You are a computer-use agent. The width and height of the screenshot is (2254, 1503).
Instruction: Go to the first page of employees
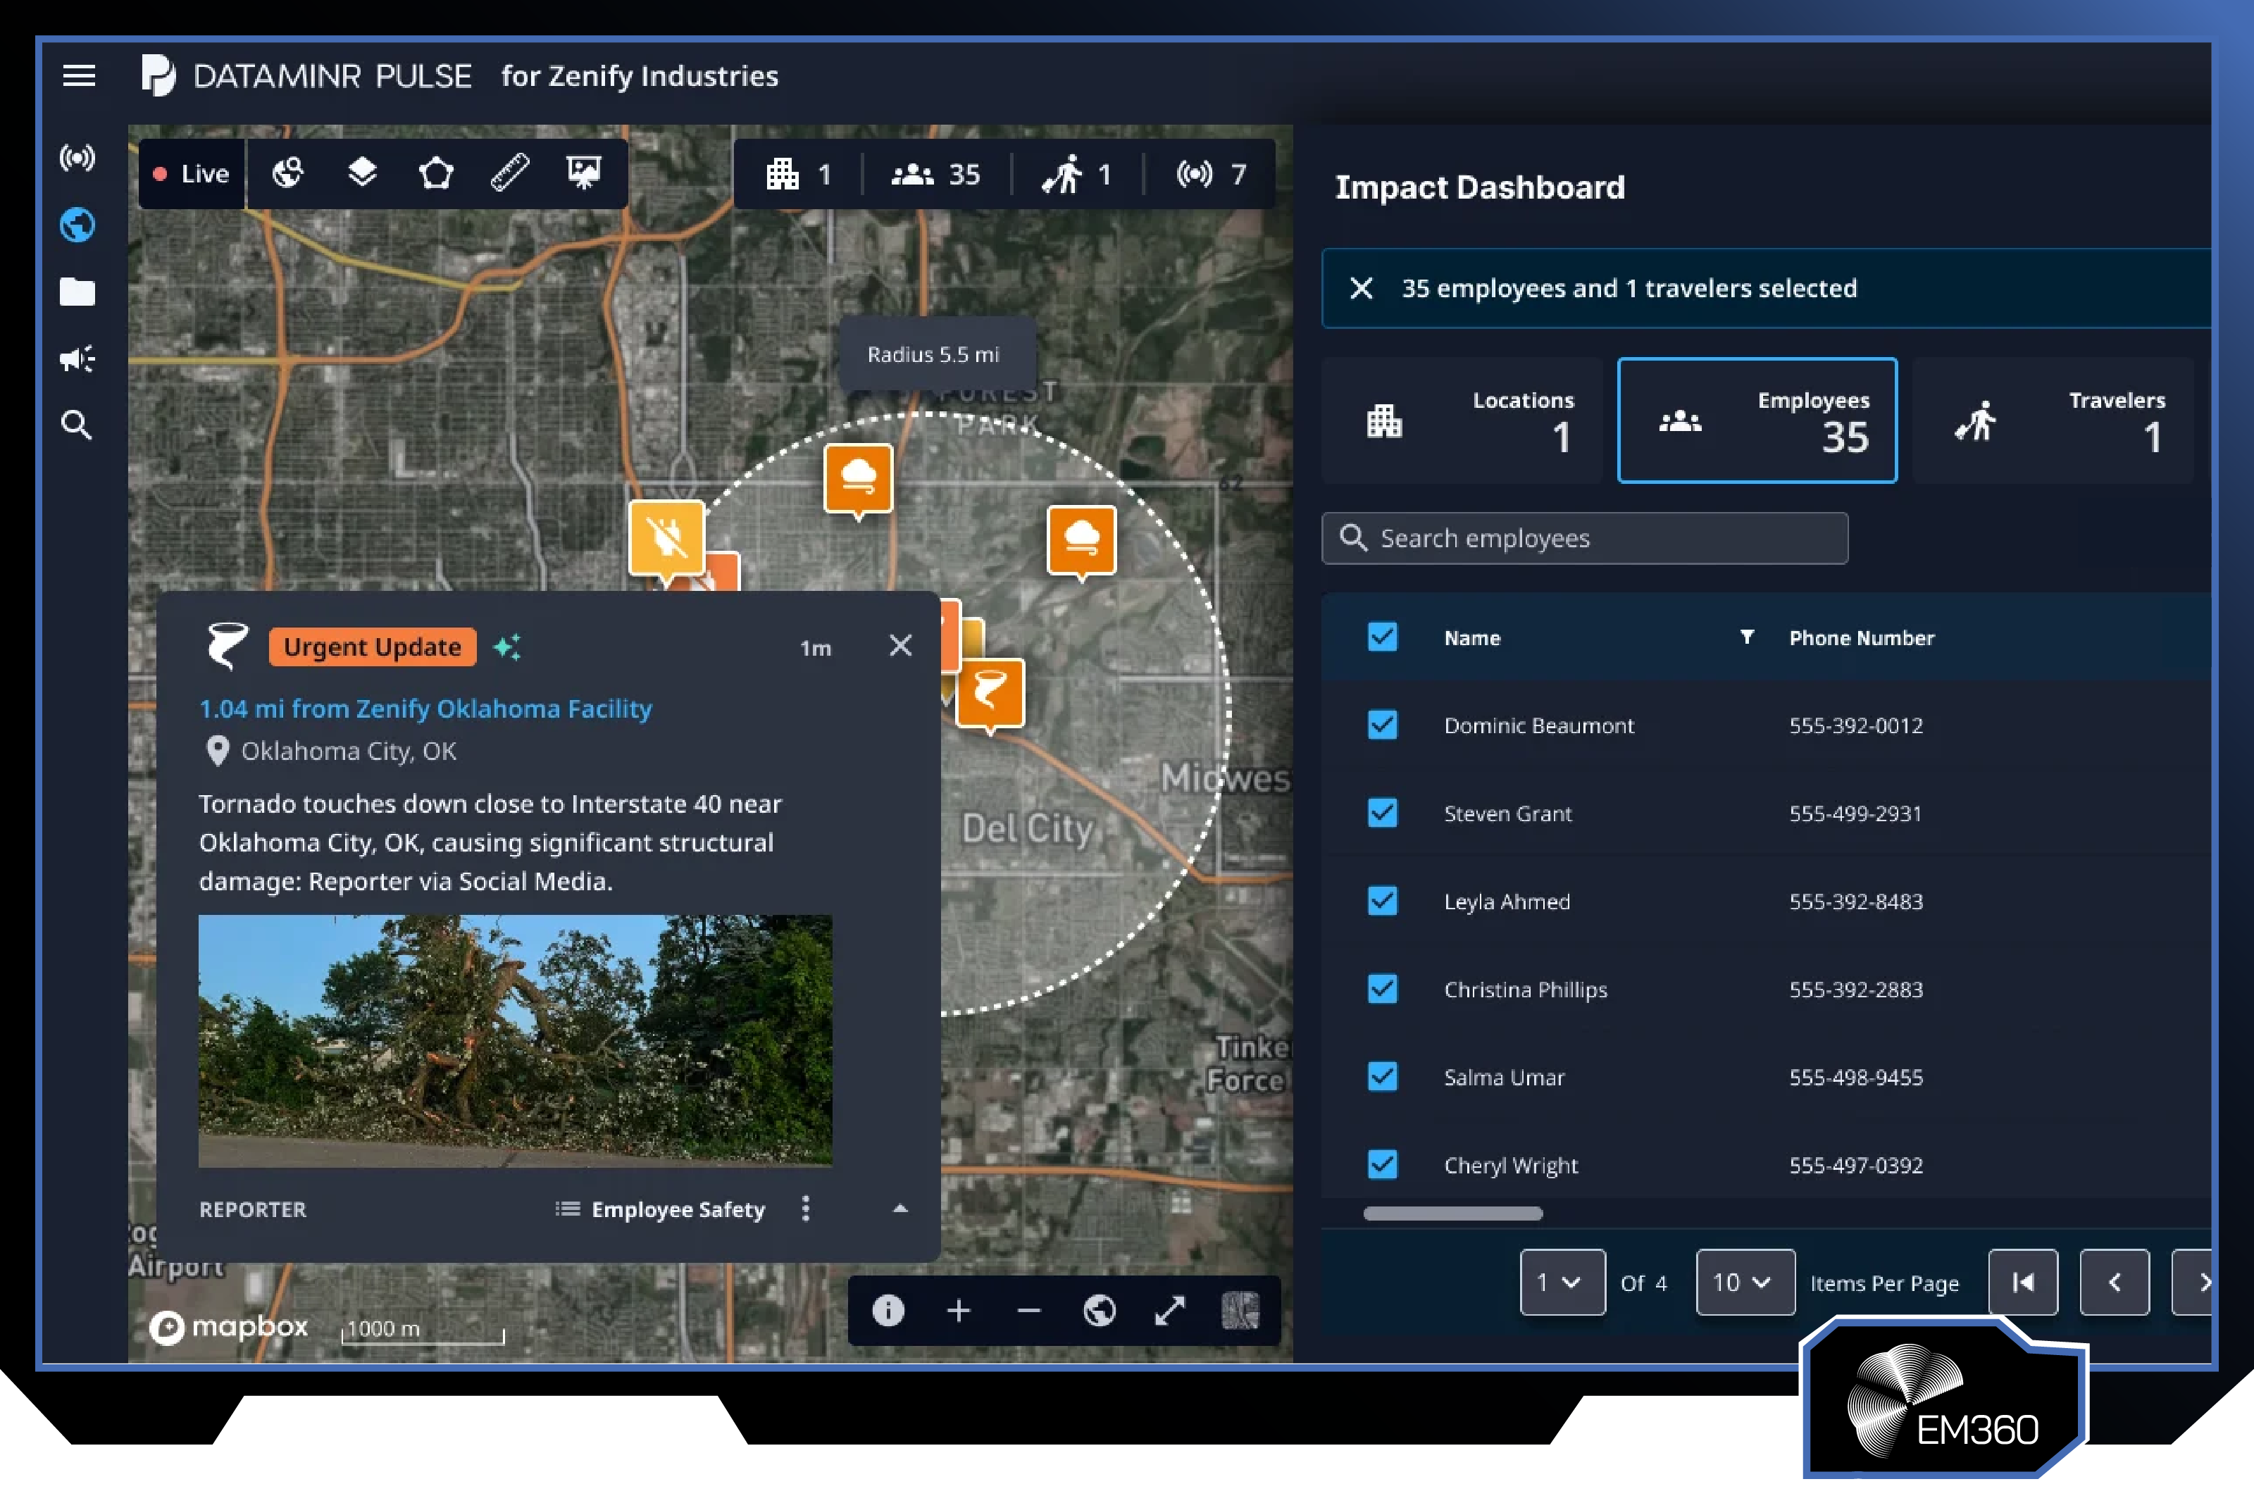[x=2023, y=1283]
